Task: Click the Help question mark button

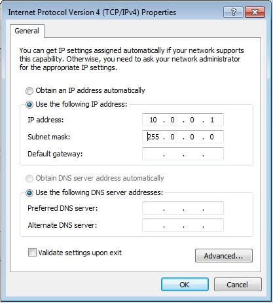Action: click(x=233, y=12)
